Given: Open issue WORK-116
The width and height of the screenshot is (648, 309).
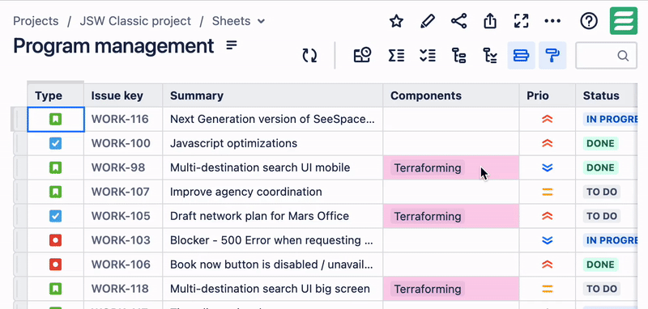Looking at the screenshot, I should tap(120, 119).
